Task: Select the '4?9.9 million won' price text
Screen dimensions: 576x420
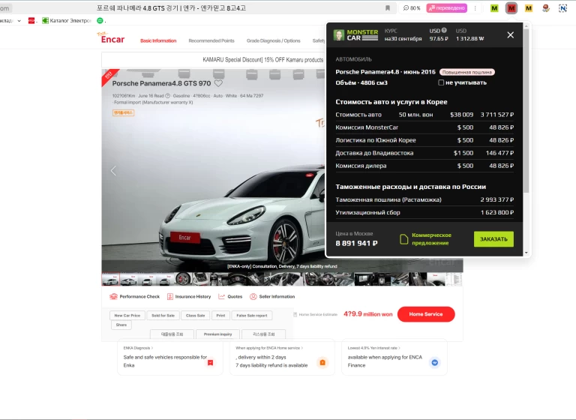Action: point(367,314)
